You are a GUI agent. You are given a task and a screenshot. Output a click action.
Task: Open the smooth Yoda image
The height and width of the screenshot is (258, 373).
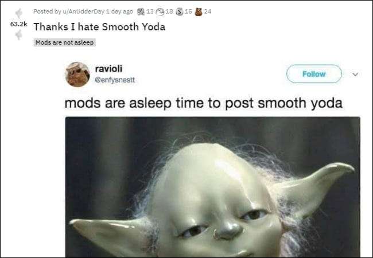pyautogui.click(x=213, y=187)
